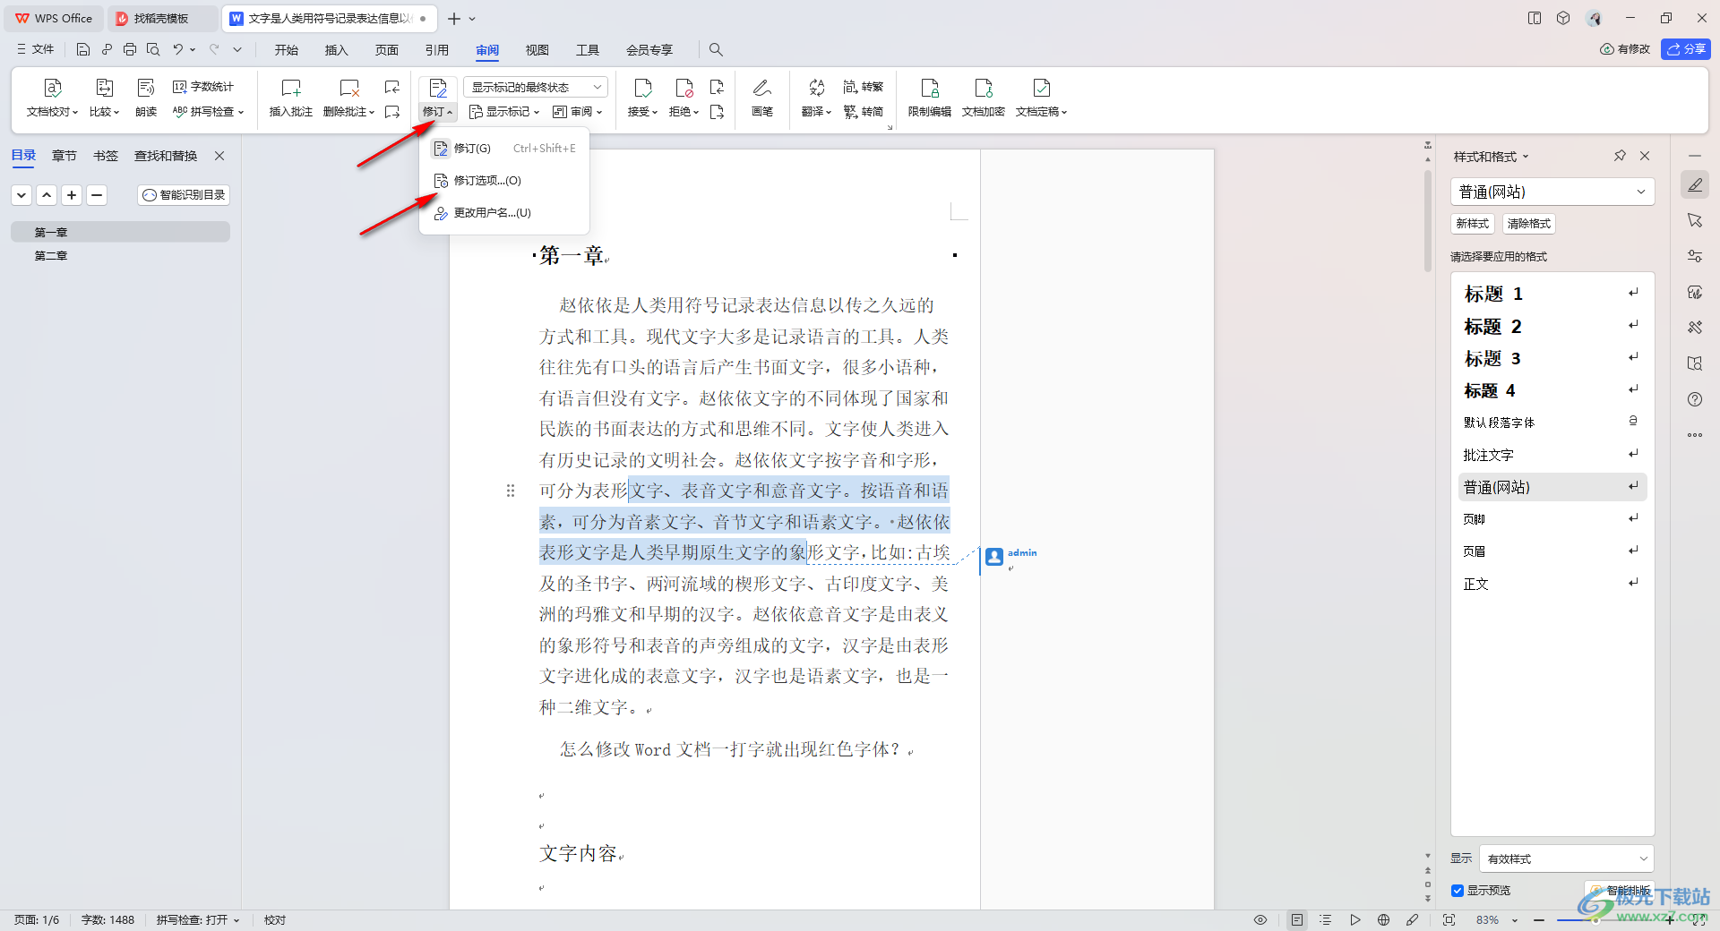This screenshot has height=931, width=1720.
Task: Click the admin comment marker in margin
Action: point(994,557)
